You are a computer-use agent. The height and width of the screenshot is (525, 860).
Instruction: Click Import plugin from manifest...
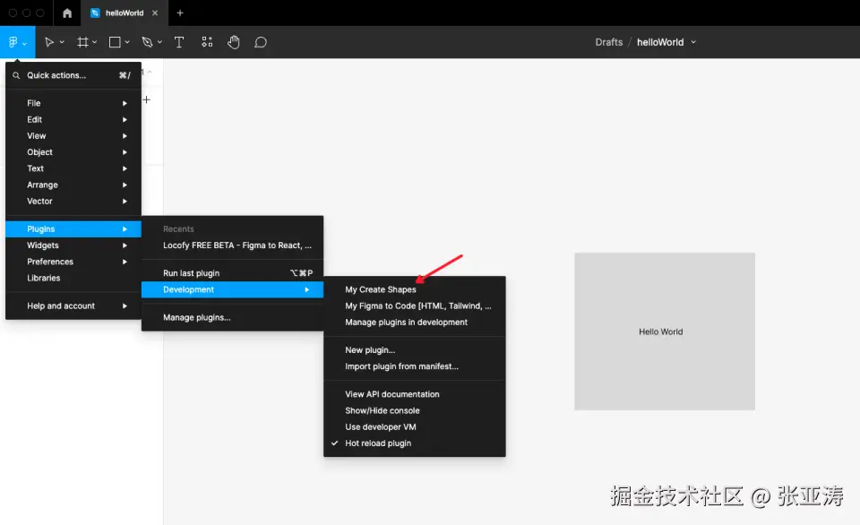click(x=415, y=366)
